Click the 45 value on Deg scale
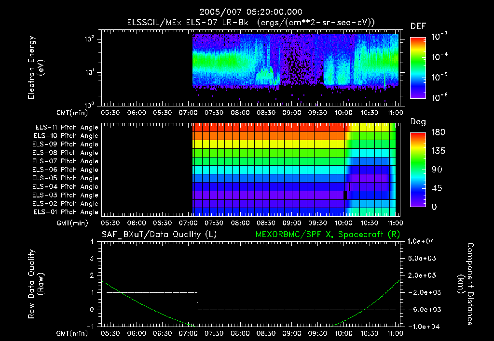 click(x=437, y=188)
